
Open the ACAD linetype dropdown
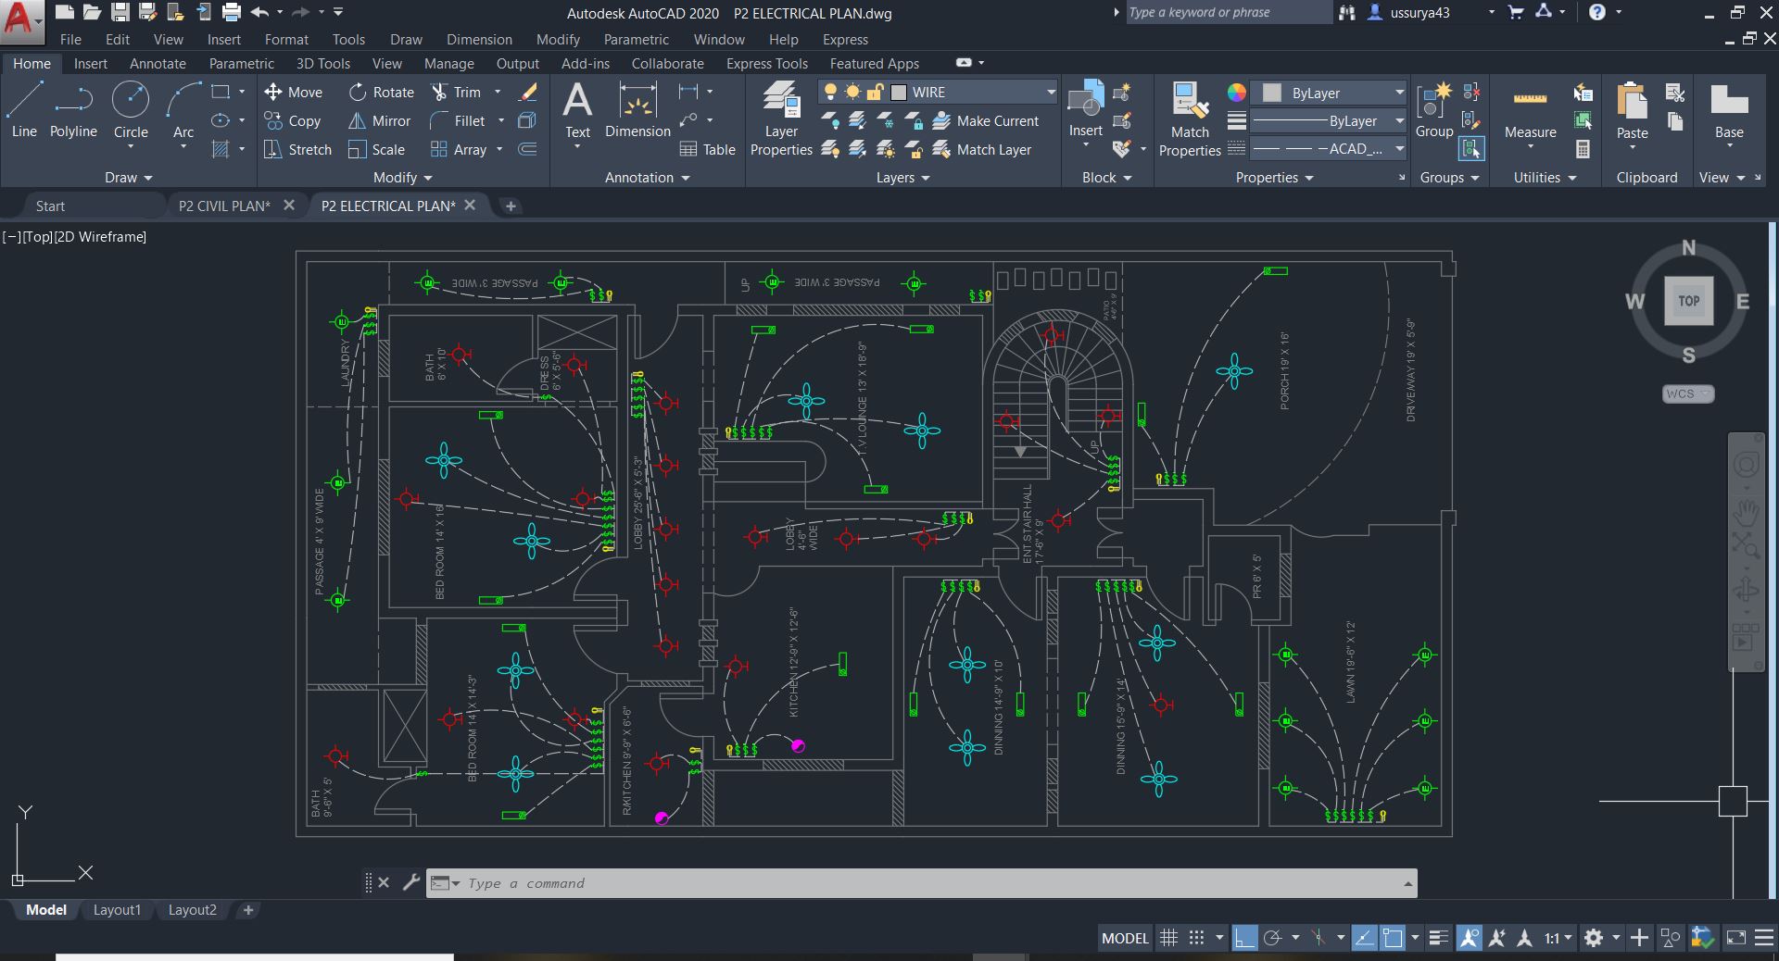[x=1399, y=148]
